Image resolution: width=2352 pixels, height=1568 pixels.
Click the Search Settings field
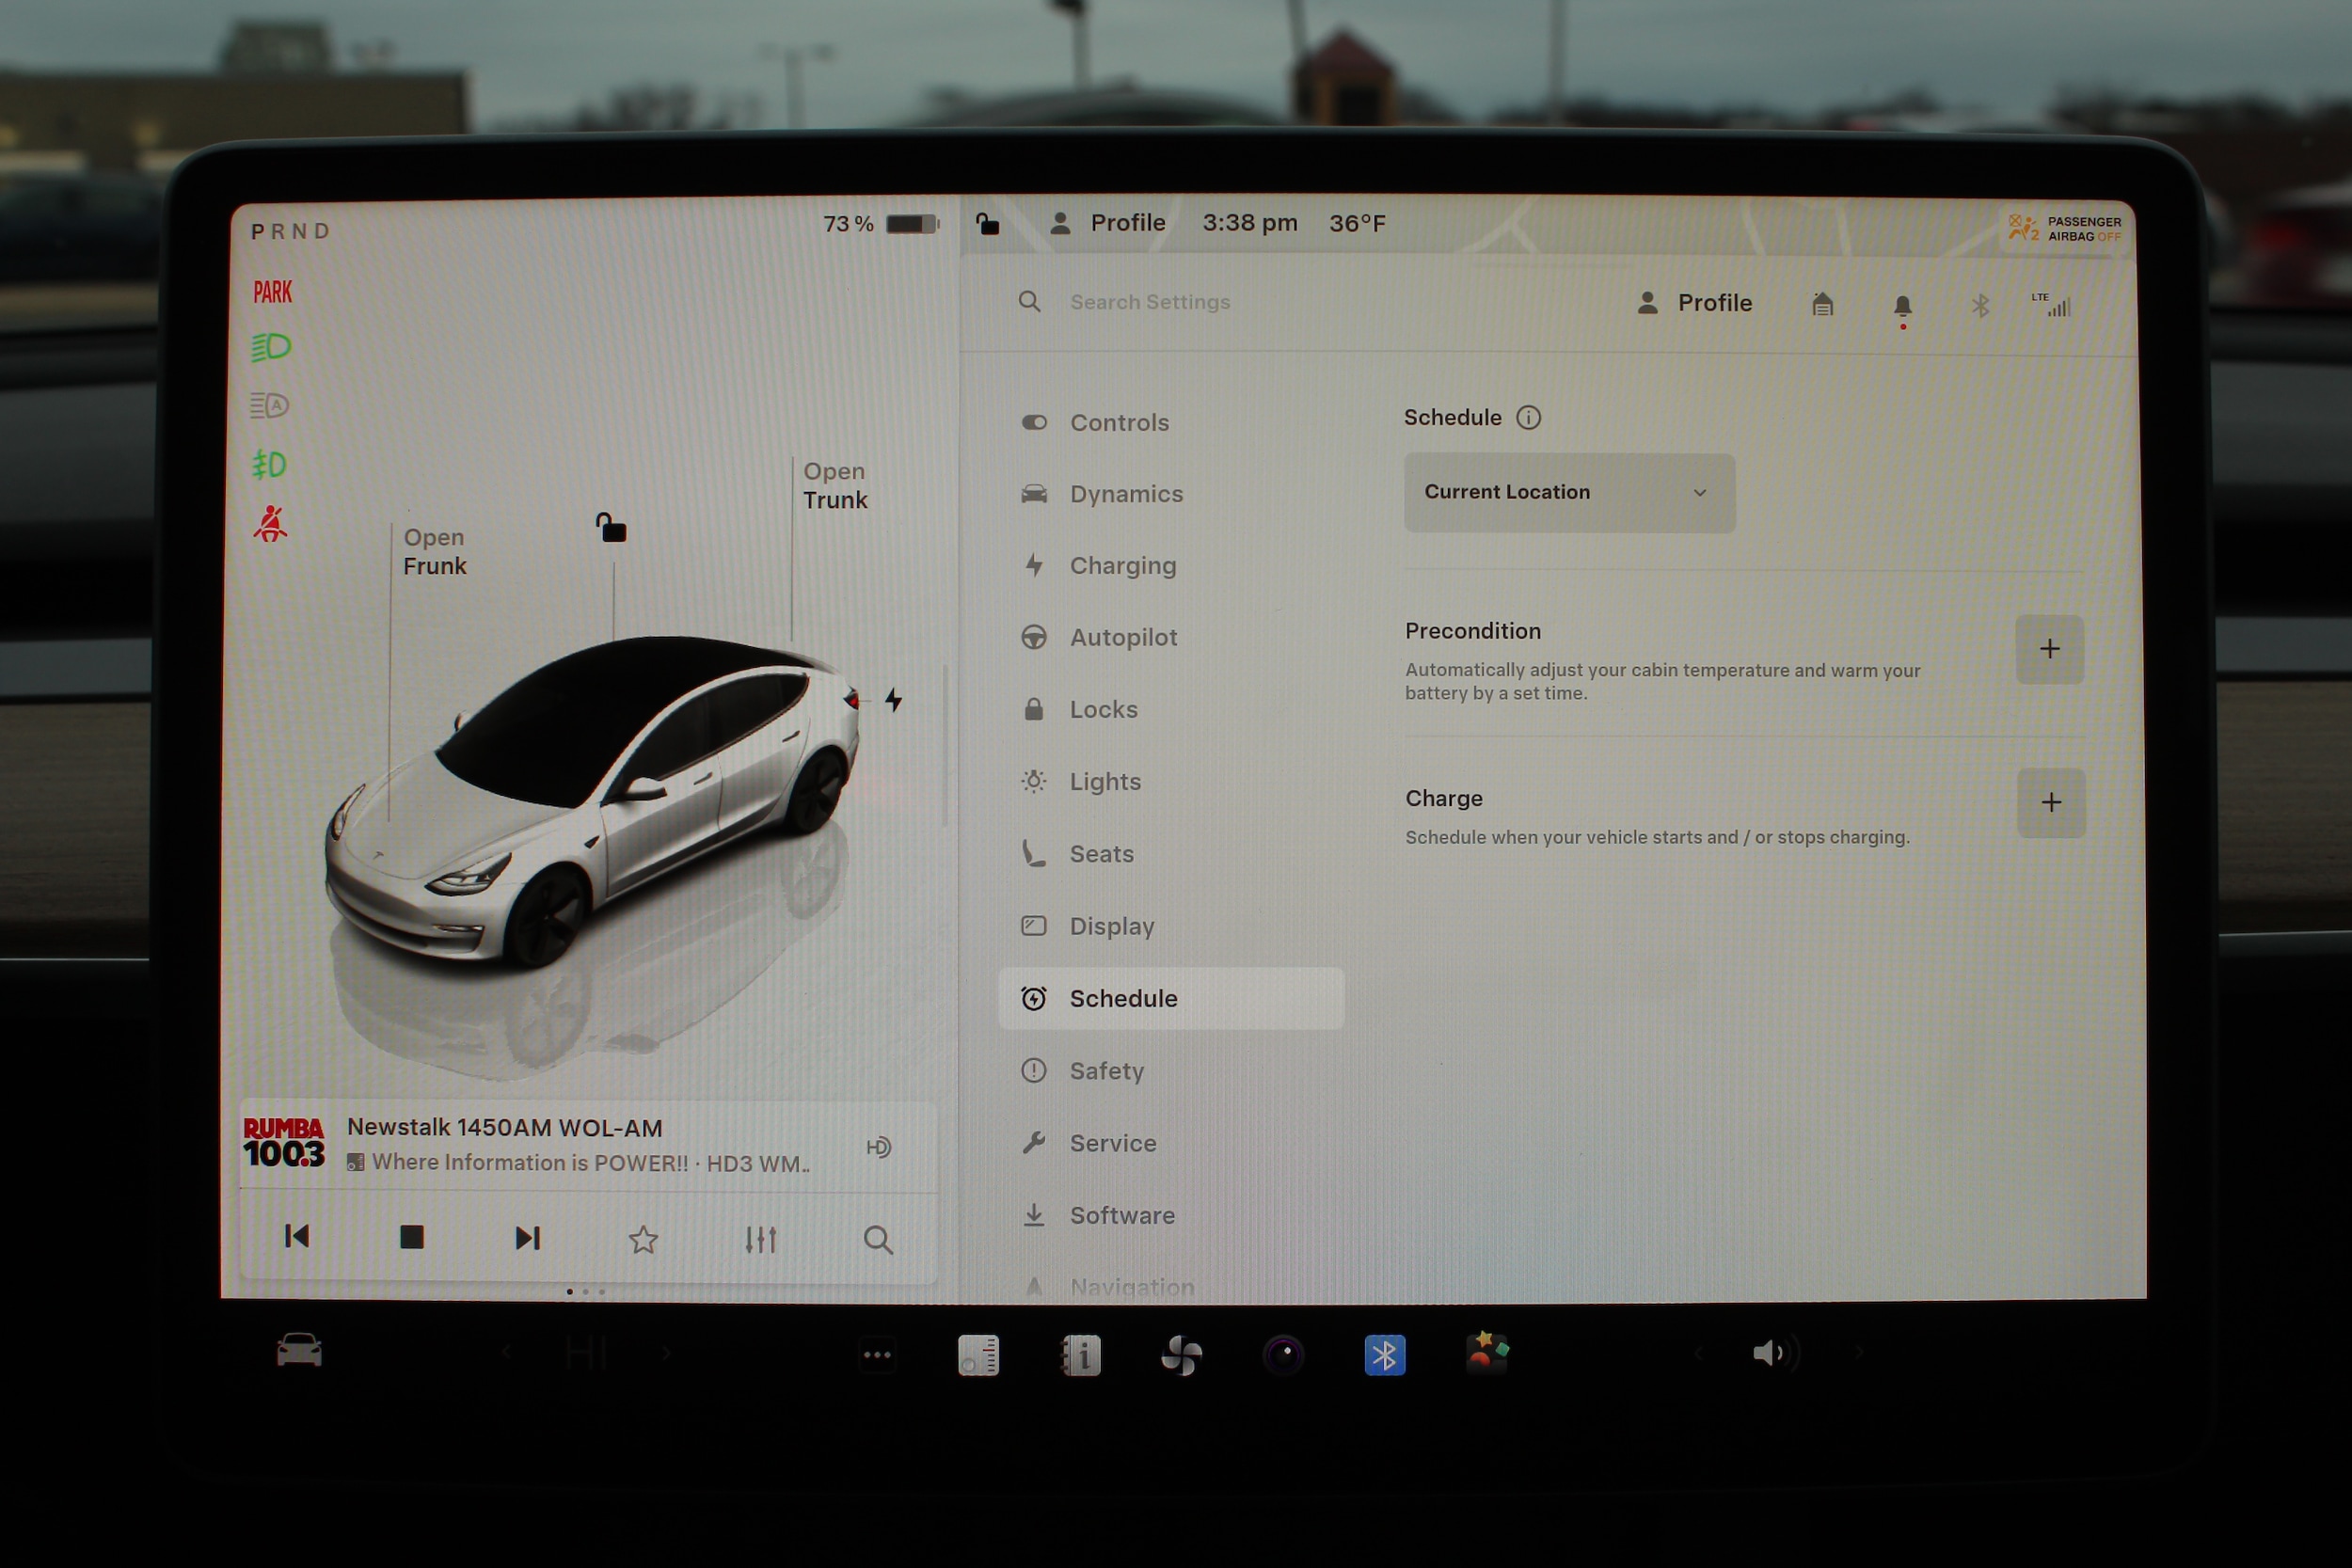(1150, 302)
